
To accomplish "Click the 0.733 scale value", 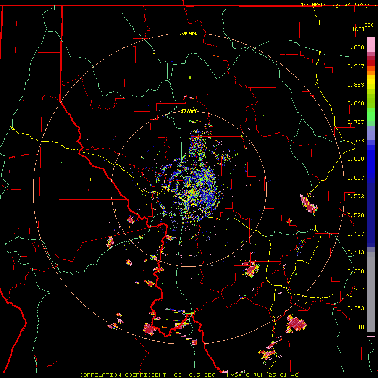I will point(356,141).
